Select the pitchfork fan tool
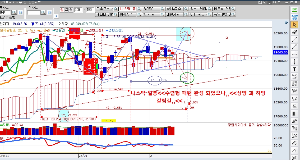 pyautogui.click(x=294, y=91)
